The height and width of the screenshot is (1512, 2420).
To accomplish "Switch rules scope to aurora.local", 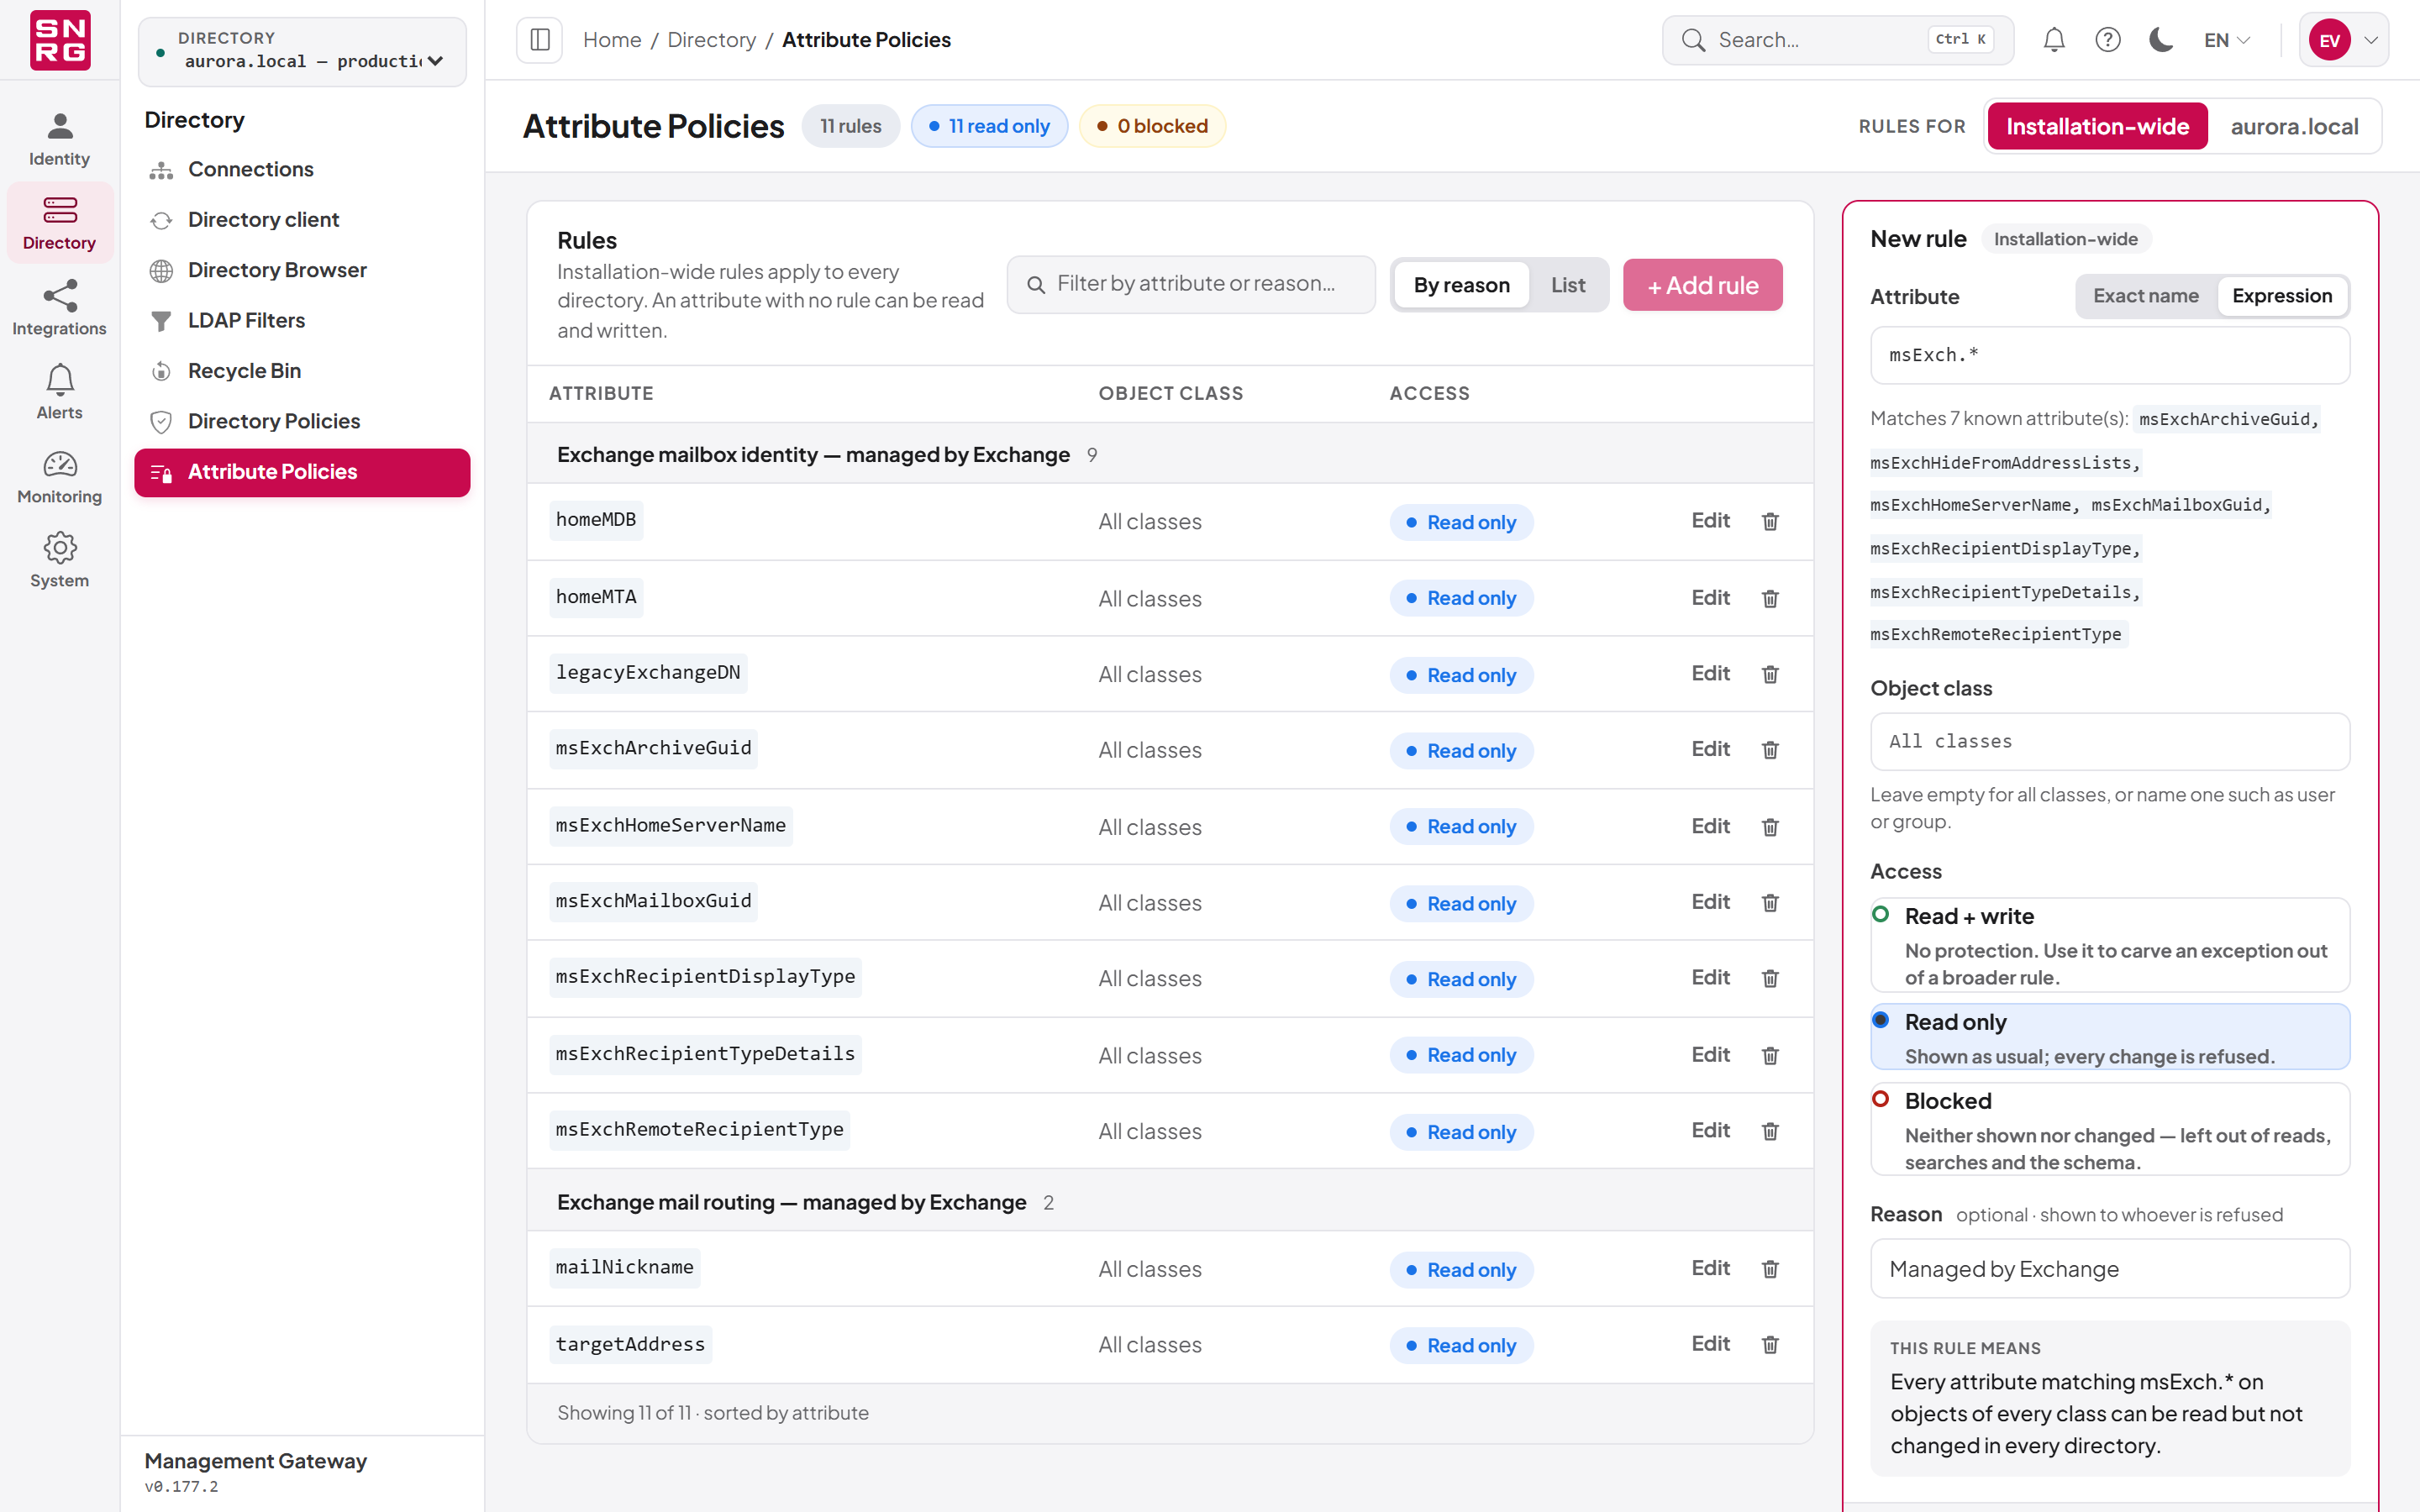I will (2294, 126).
